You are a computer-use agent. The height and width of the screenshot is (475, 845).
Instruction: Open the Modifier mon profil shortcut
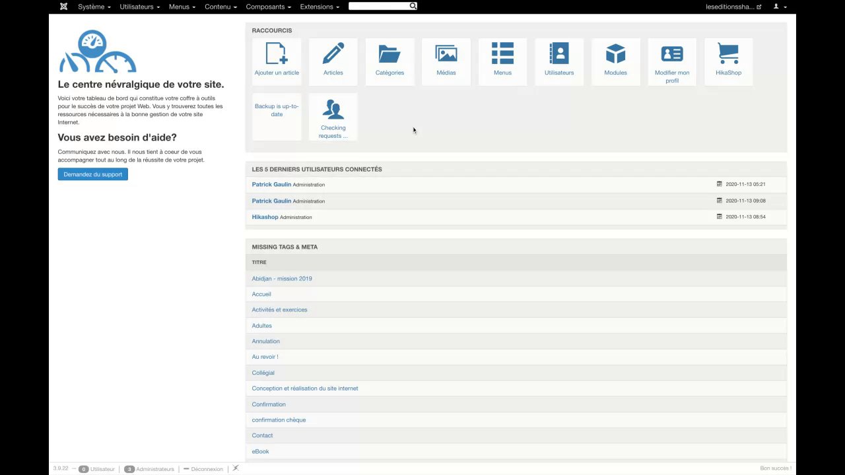(672, 61)
